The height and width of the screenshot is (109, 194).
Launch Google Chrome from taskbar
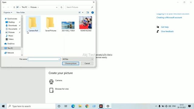tap(87, 106)
